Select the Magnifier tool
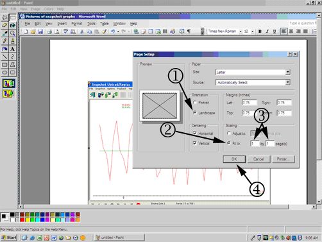 tap(13, 33)
